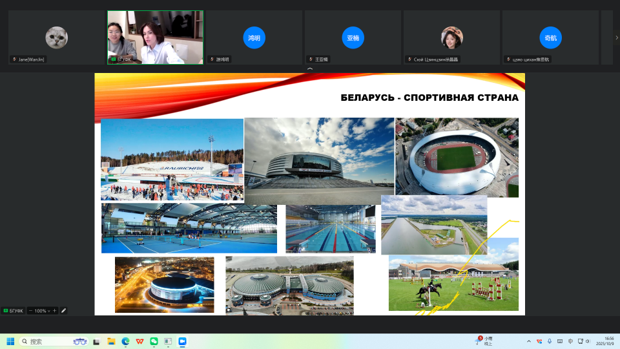Open WeChat from the taskbar
620x349 pixels.
[x=154, y=341]
